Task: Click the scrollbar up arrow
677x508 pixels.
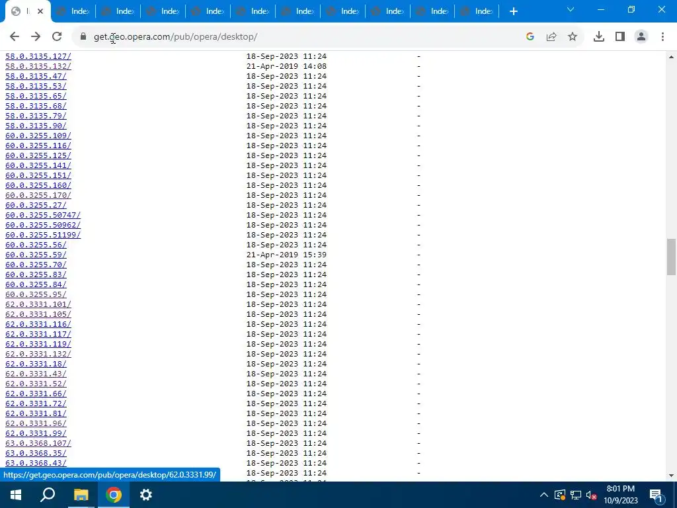Action: click(671, 57)
